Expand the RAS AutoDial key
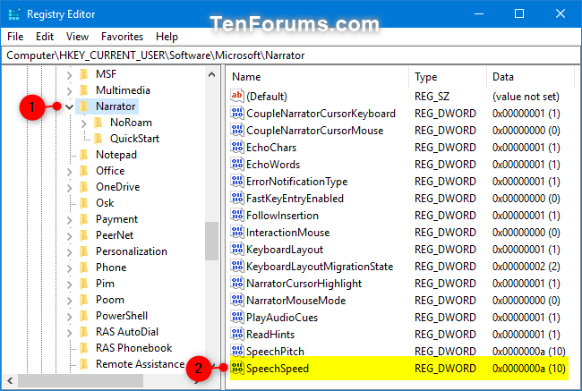This screenshot has width=582, height=391. coord(70,333)
